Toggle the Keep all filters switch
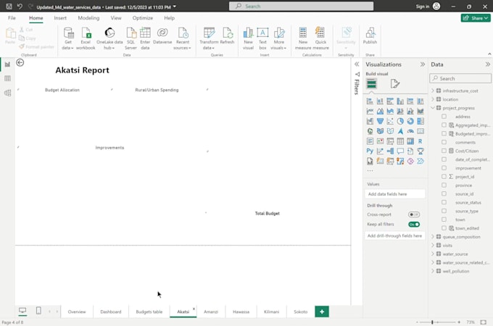Image resolution: width=493 pixels, height=326 pixels. pos(414,225)
